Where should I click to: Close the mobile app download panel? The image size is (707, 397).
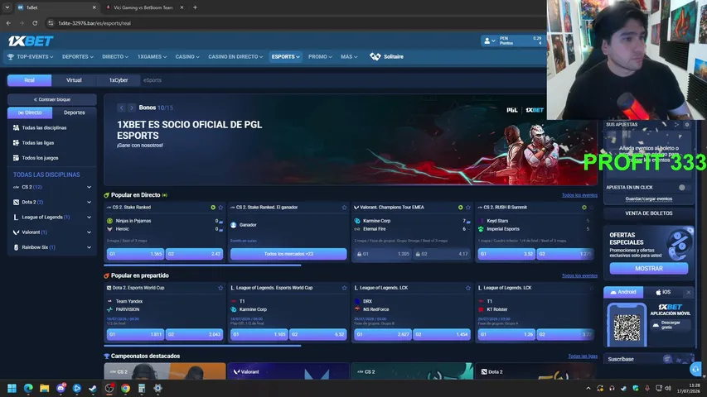[689, 293]
